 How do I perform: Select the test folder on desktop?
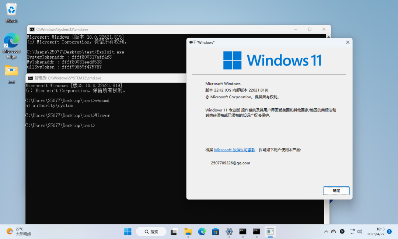pos(11,74)
